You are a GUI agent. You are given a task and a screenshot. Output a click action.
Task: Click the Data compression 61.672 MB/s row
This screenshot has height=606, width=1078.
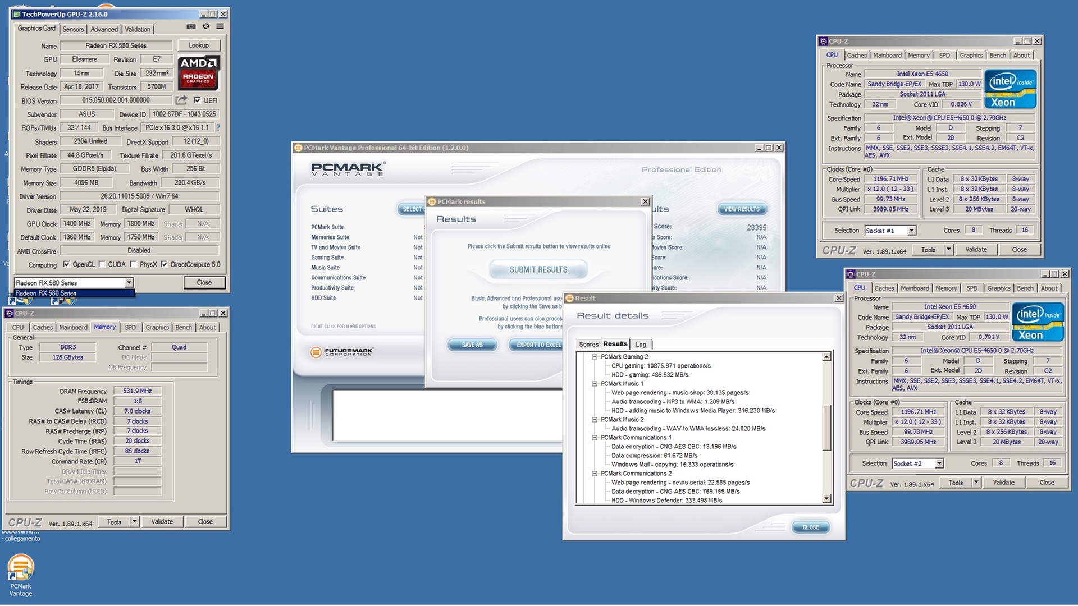(654, 456)
